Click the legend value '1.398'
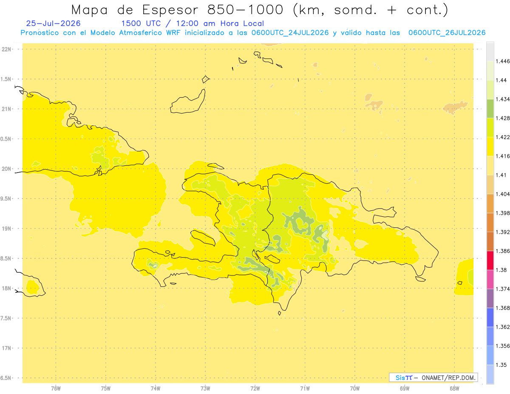510x394 pixels. (502, 213)
